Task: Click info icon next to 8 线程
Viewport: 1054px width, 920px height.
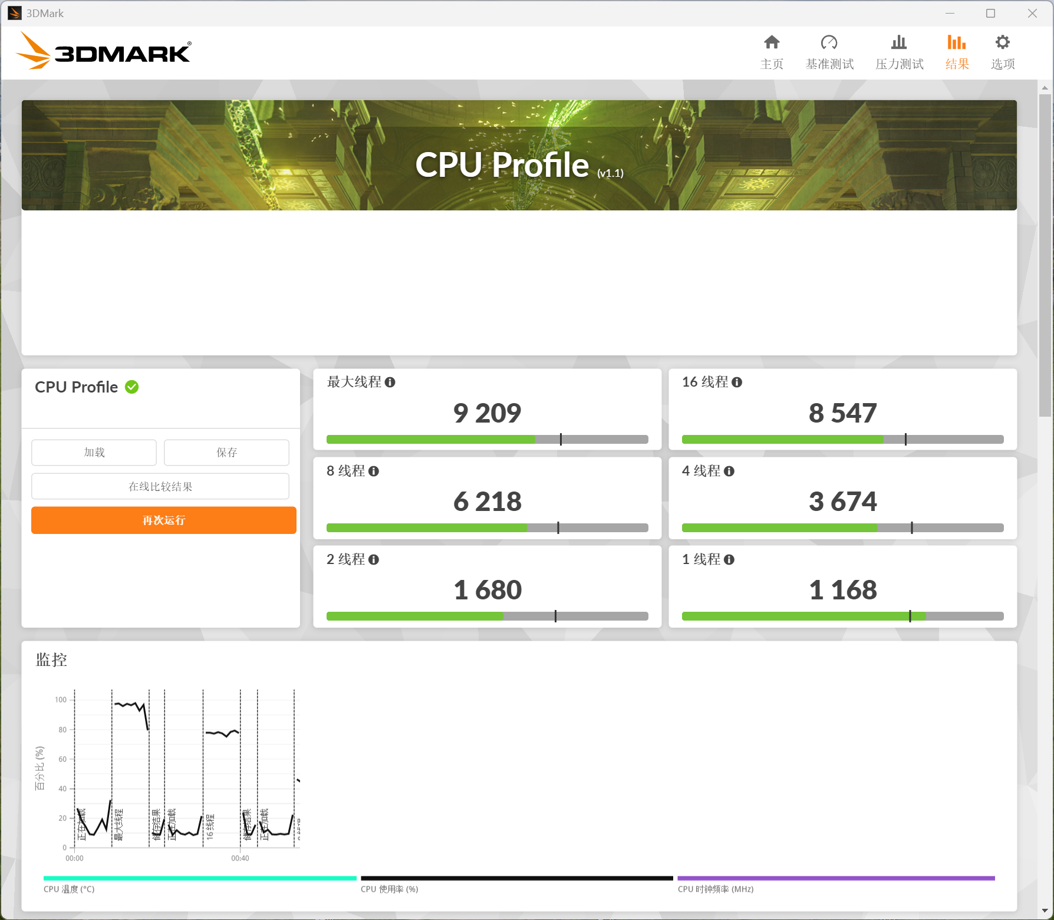Action: pyautogui.click(x=374, y=471)
